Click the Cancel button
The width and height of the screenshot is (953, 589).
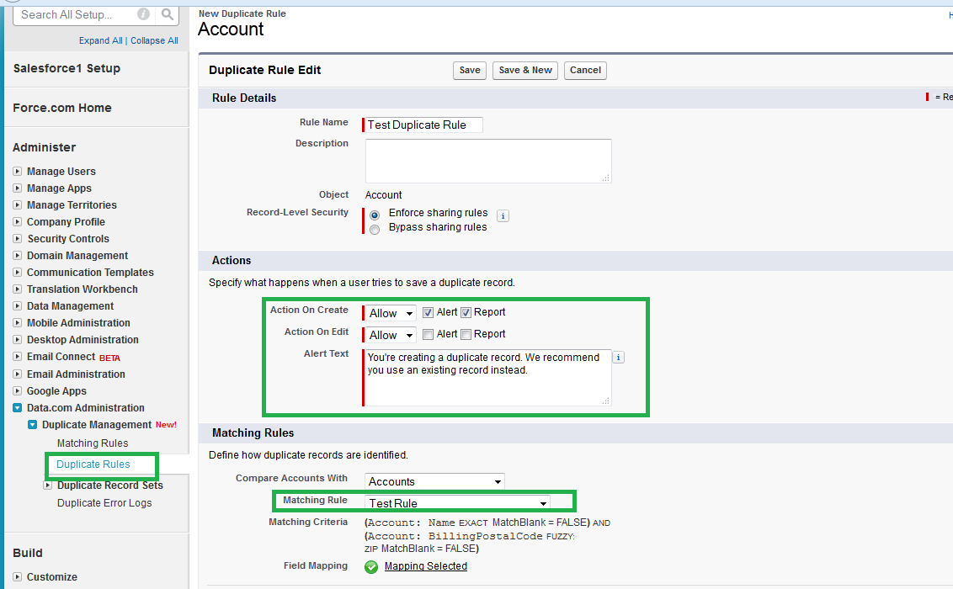[585, 71]
